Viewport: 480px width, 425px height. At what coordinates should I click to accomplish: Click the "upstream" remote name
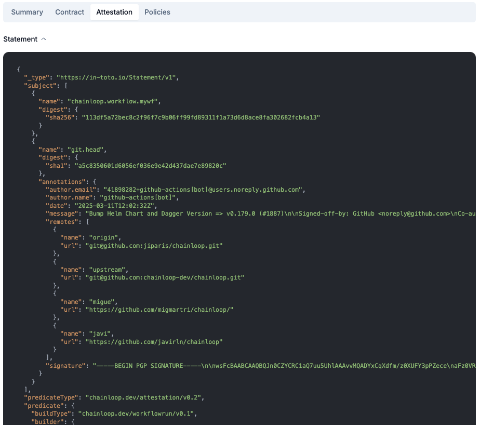[x=107, y=270]
